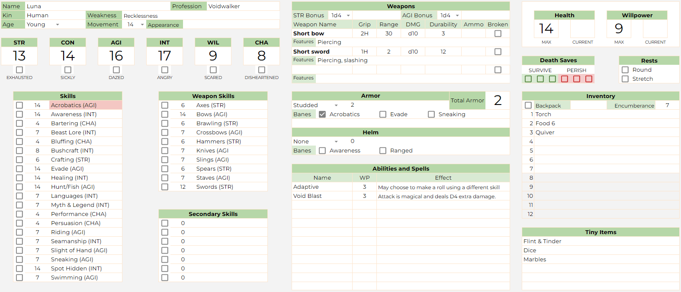Click the first PERISH death save box
Screen dimensions: 681x292
click(565, 79)
